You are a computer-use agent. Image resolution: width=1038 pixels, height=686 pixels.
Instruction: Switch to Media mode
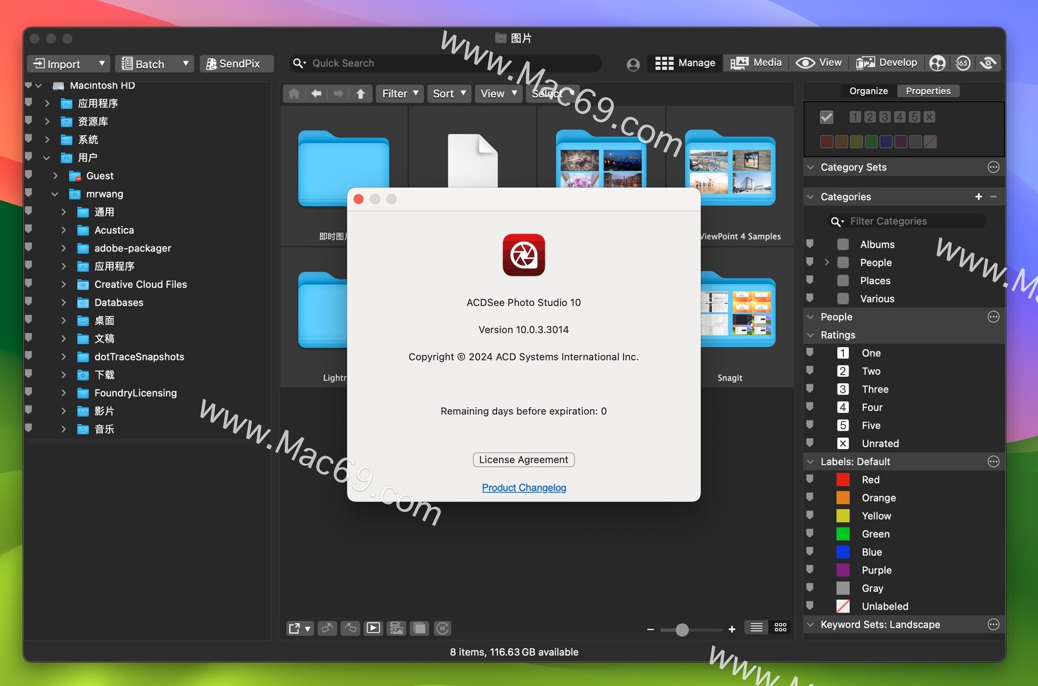tap(756, 63)
